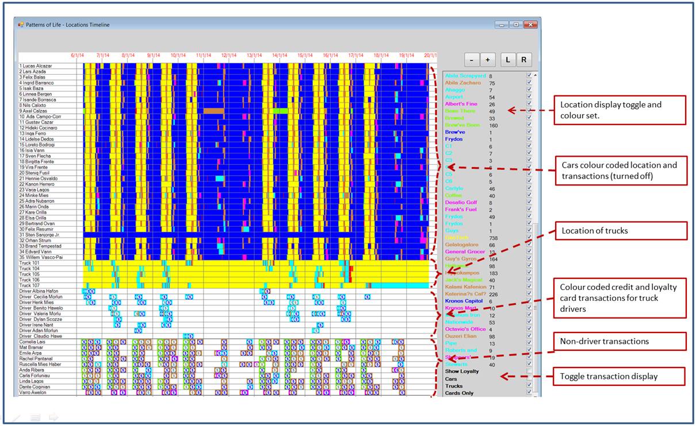The image size is (696, 426).
Task: Enable the Show Loyalty checkbox
Action: click(529, 371)
